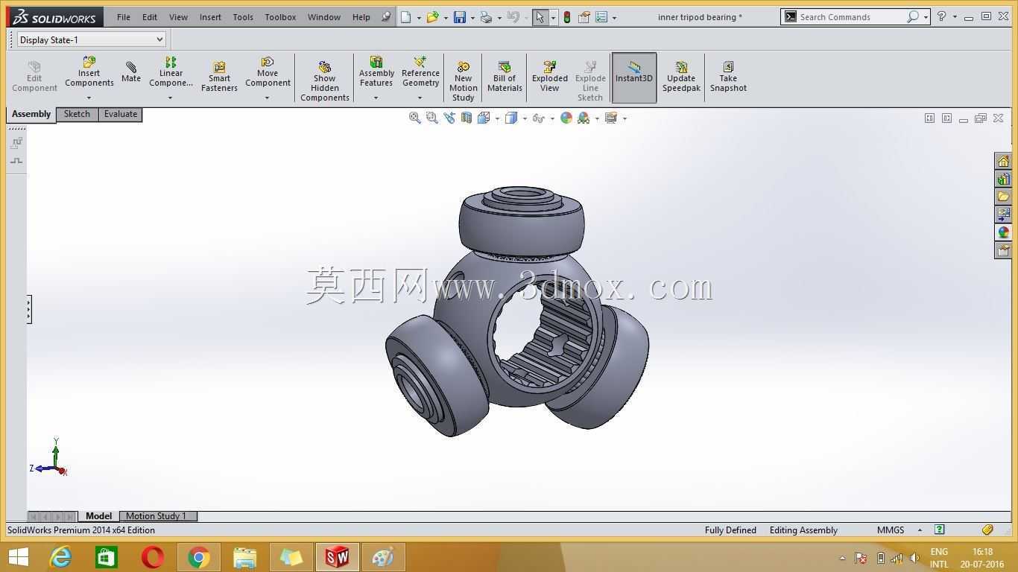The image size is (1018, 572).
Task: Expand the Insert Components dropdown arrow
Action: (x=89, y=98)
